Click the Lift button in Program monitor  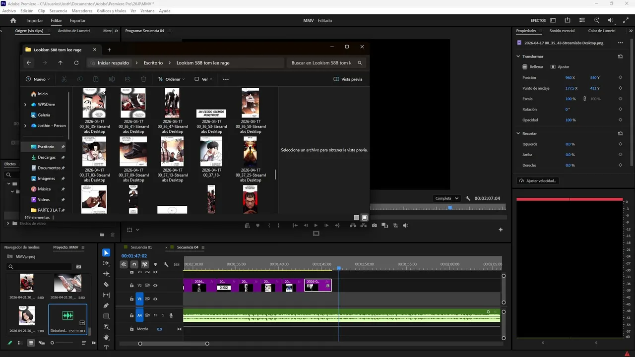tap(353, 225)
